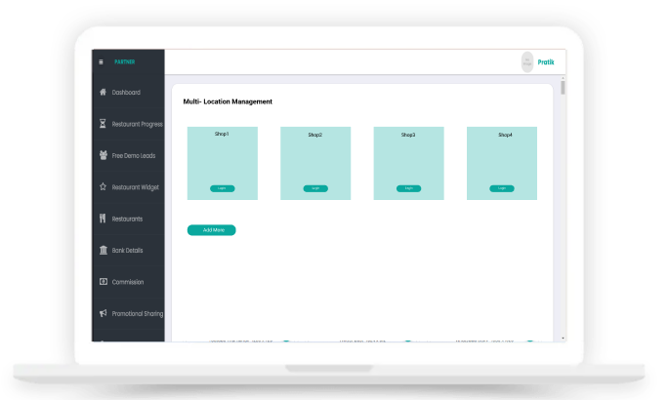Viewport: 669px width, 400px height.
Task: Open the Commission menu item
Action: (x=128, y=282)
